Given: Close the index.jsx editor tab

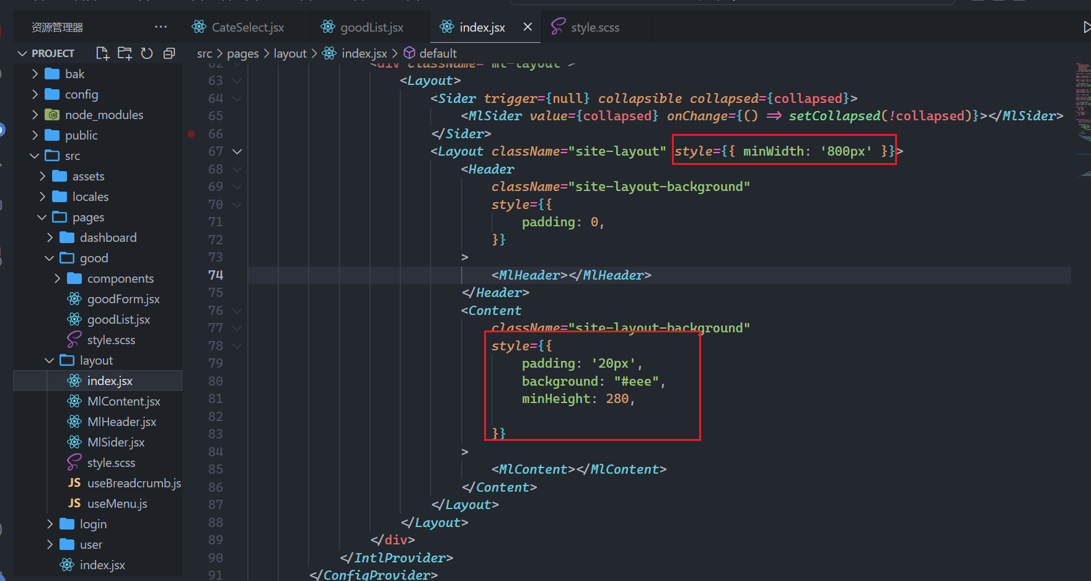Looking at the screenshot, I should click(528, 27).
